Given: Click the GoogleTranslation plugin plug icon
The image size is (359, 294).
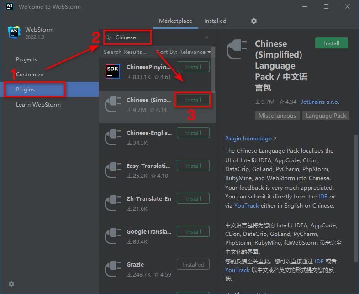Looking at the screenshot, I should click(x=113, y=236).
